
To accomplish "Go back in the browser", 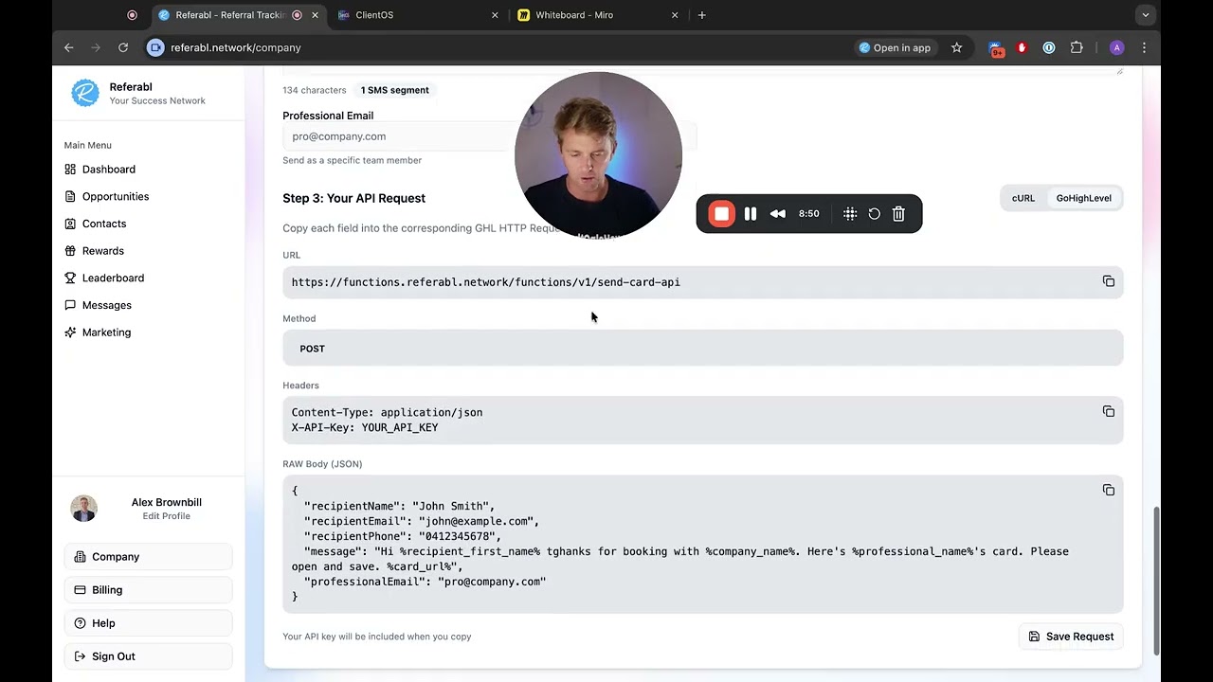I will [69, 47].
